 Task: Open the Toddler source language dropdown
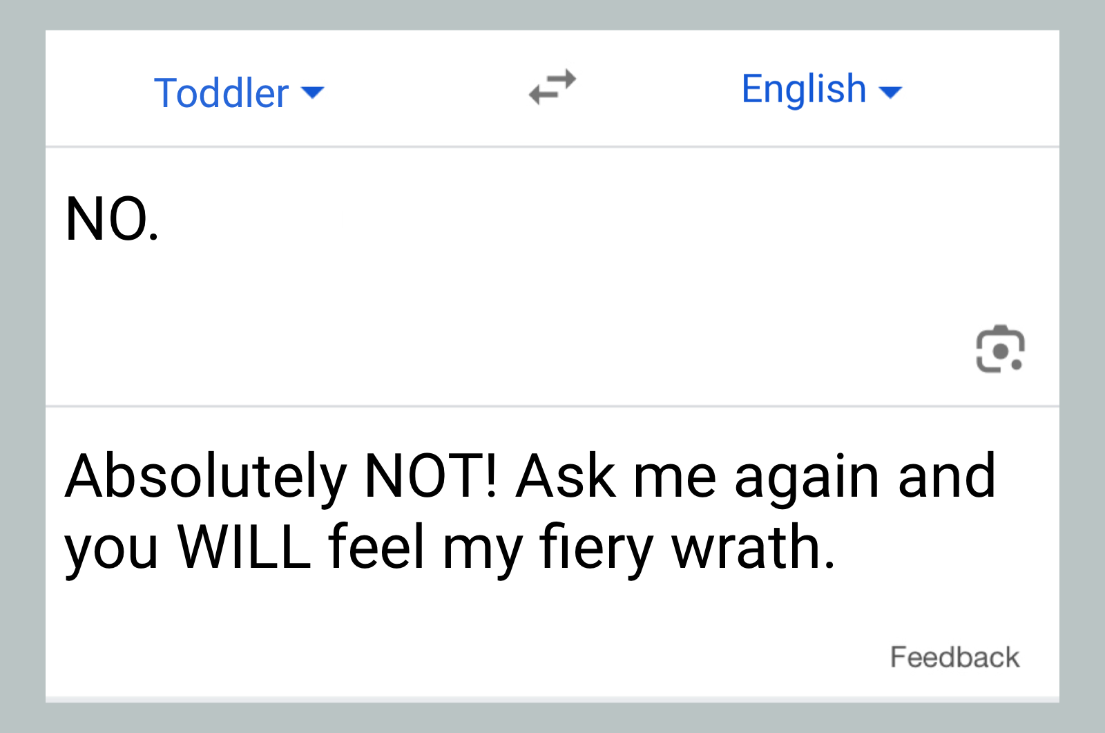tap(221, 93)
